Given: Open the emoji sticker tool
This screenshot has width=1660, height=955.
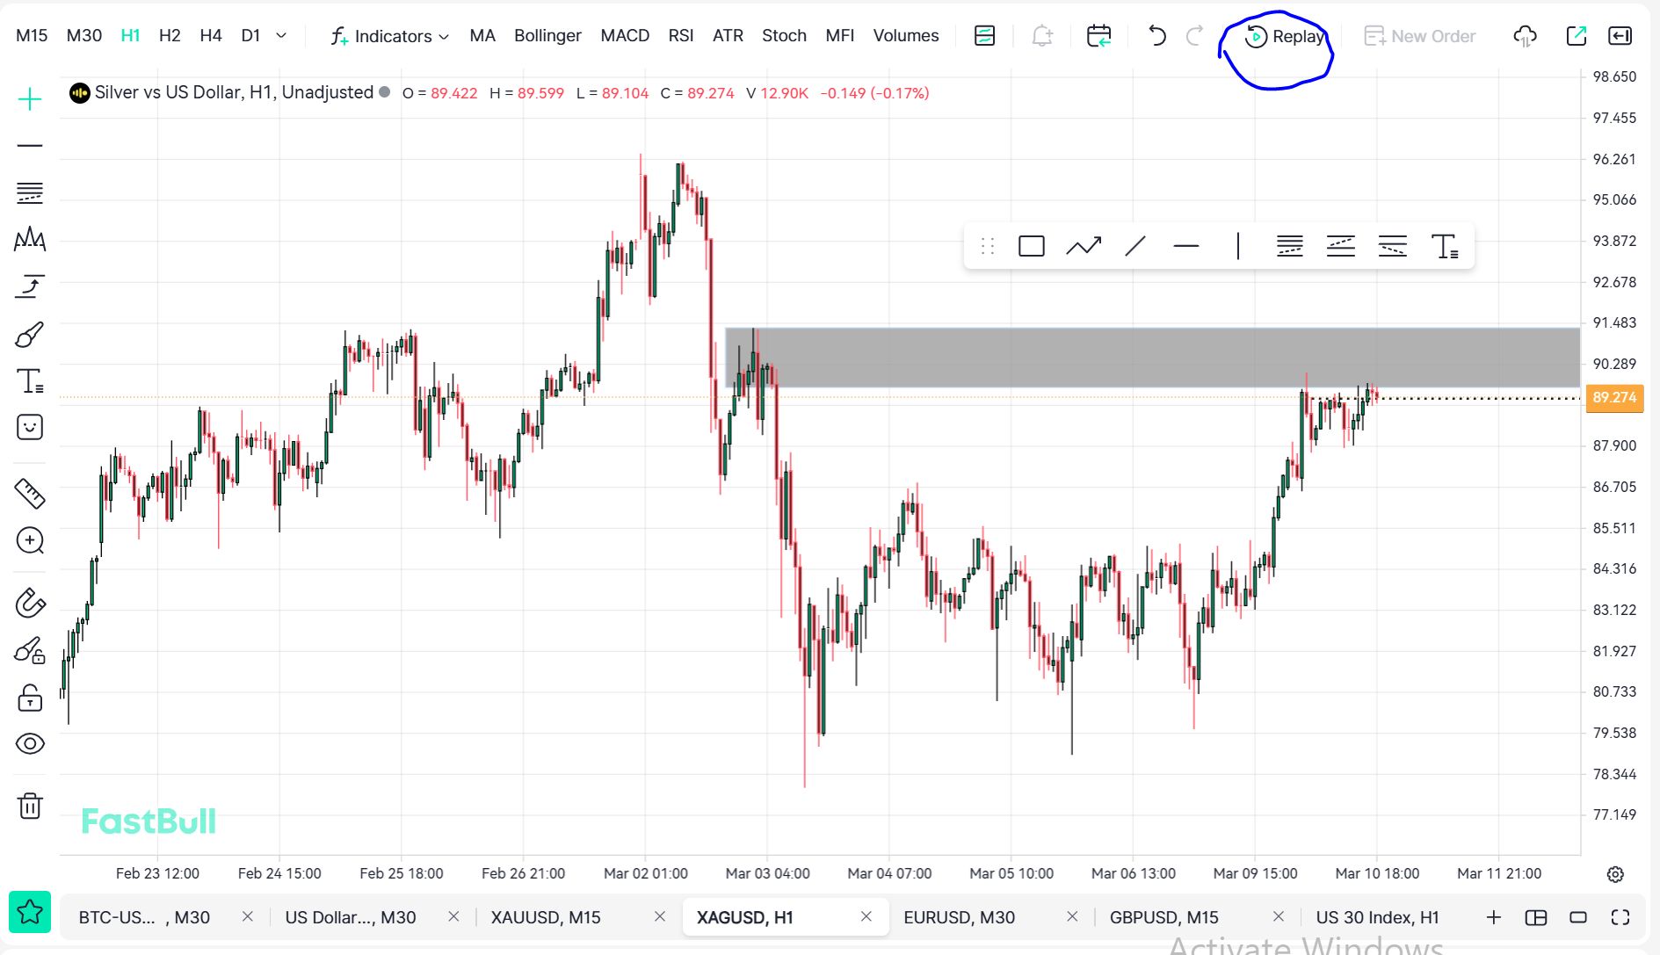Looking at the screenshot, I should [x=30, y=428].
